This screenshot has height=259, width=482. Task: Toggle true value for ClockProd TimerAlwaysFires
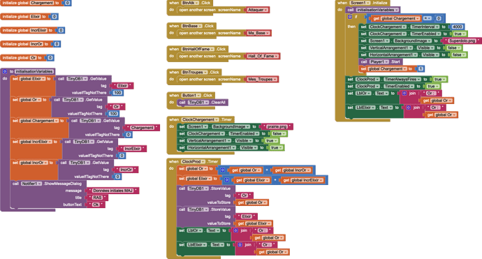click(x=439, y=80)
